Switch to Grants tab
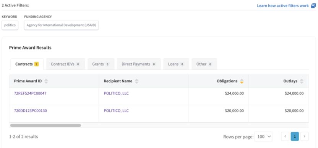Image resolution: width=318 pixels, height=148 pixels. [x=101, y=64]
